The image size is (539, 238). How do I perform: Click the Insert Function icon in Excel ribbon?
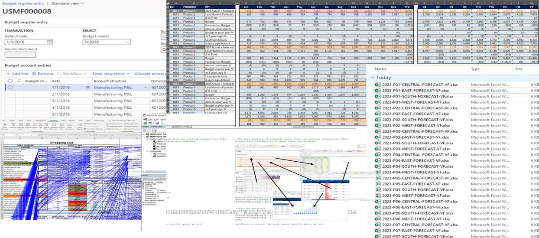[x=5, y=124]
